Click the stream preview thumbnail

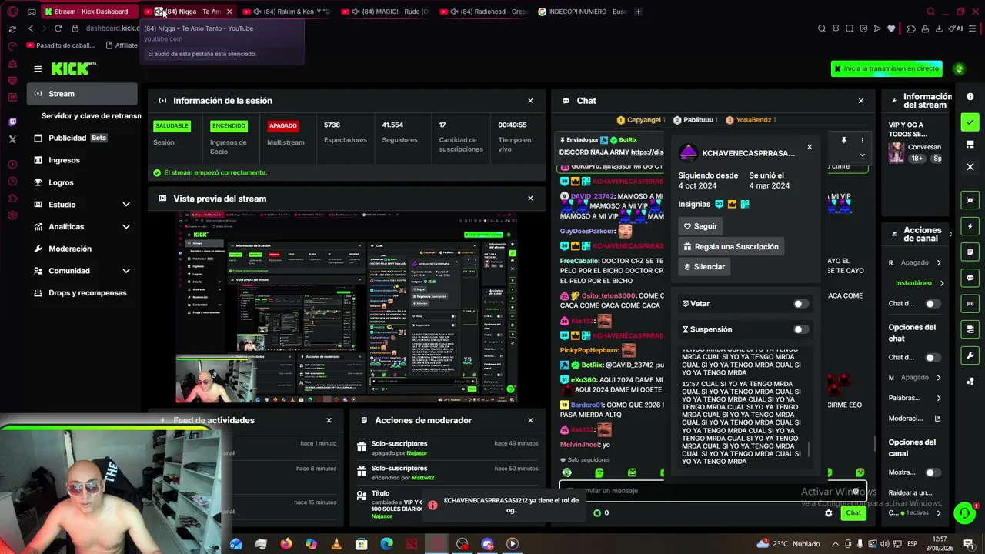click(346, 307)
